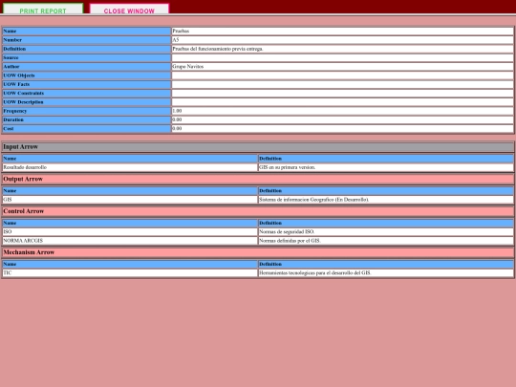Click the 'UOW Facts' row label

pos(87,84)
